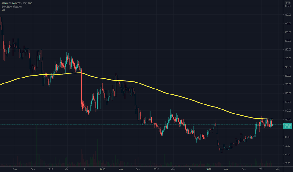Click the 160.00 price scale label
Viewport: 293px width, 172px height.
tap(288, 102)
